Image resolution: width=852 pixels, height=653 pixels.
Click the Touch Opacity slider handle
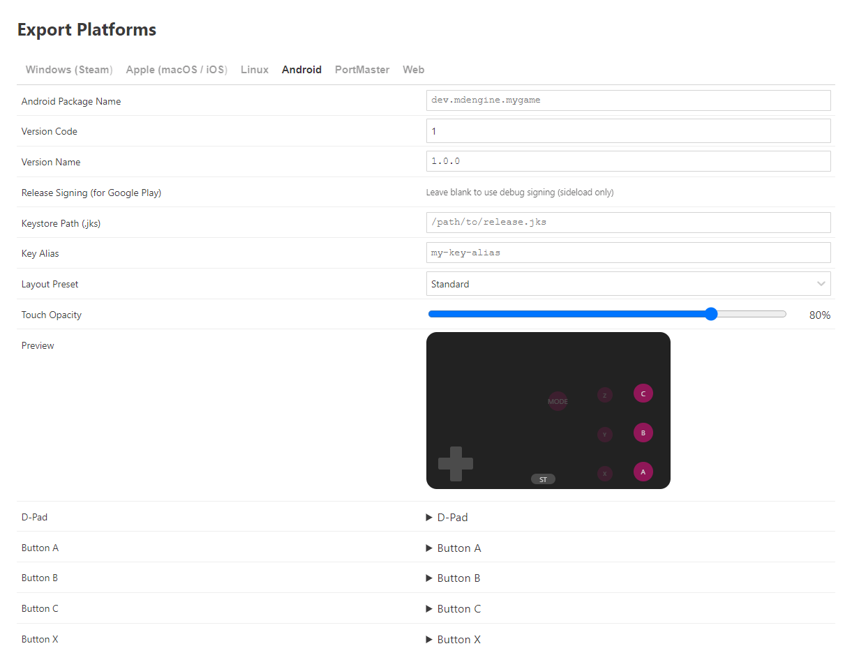[x=711, y=314]
